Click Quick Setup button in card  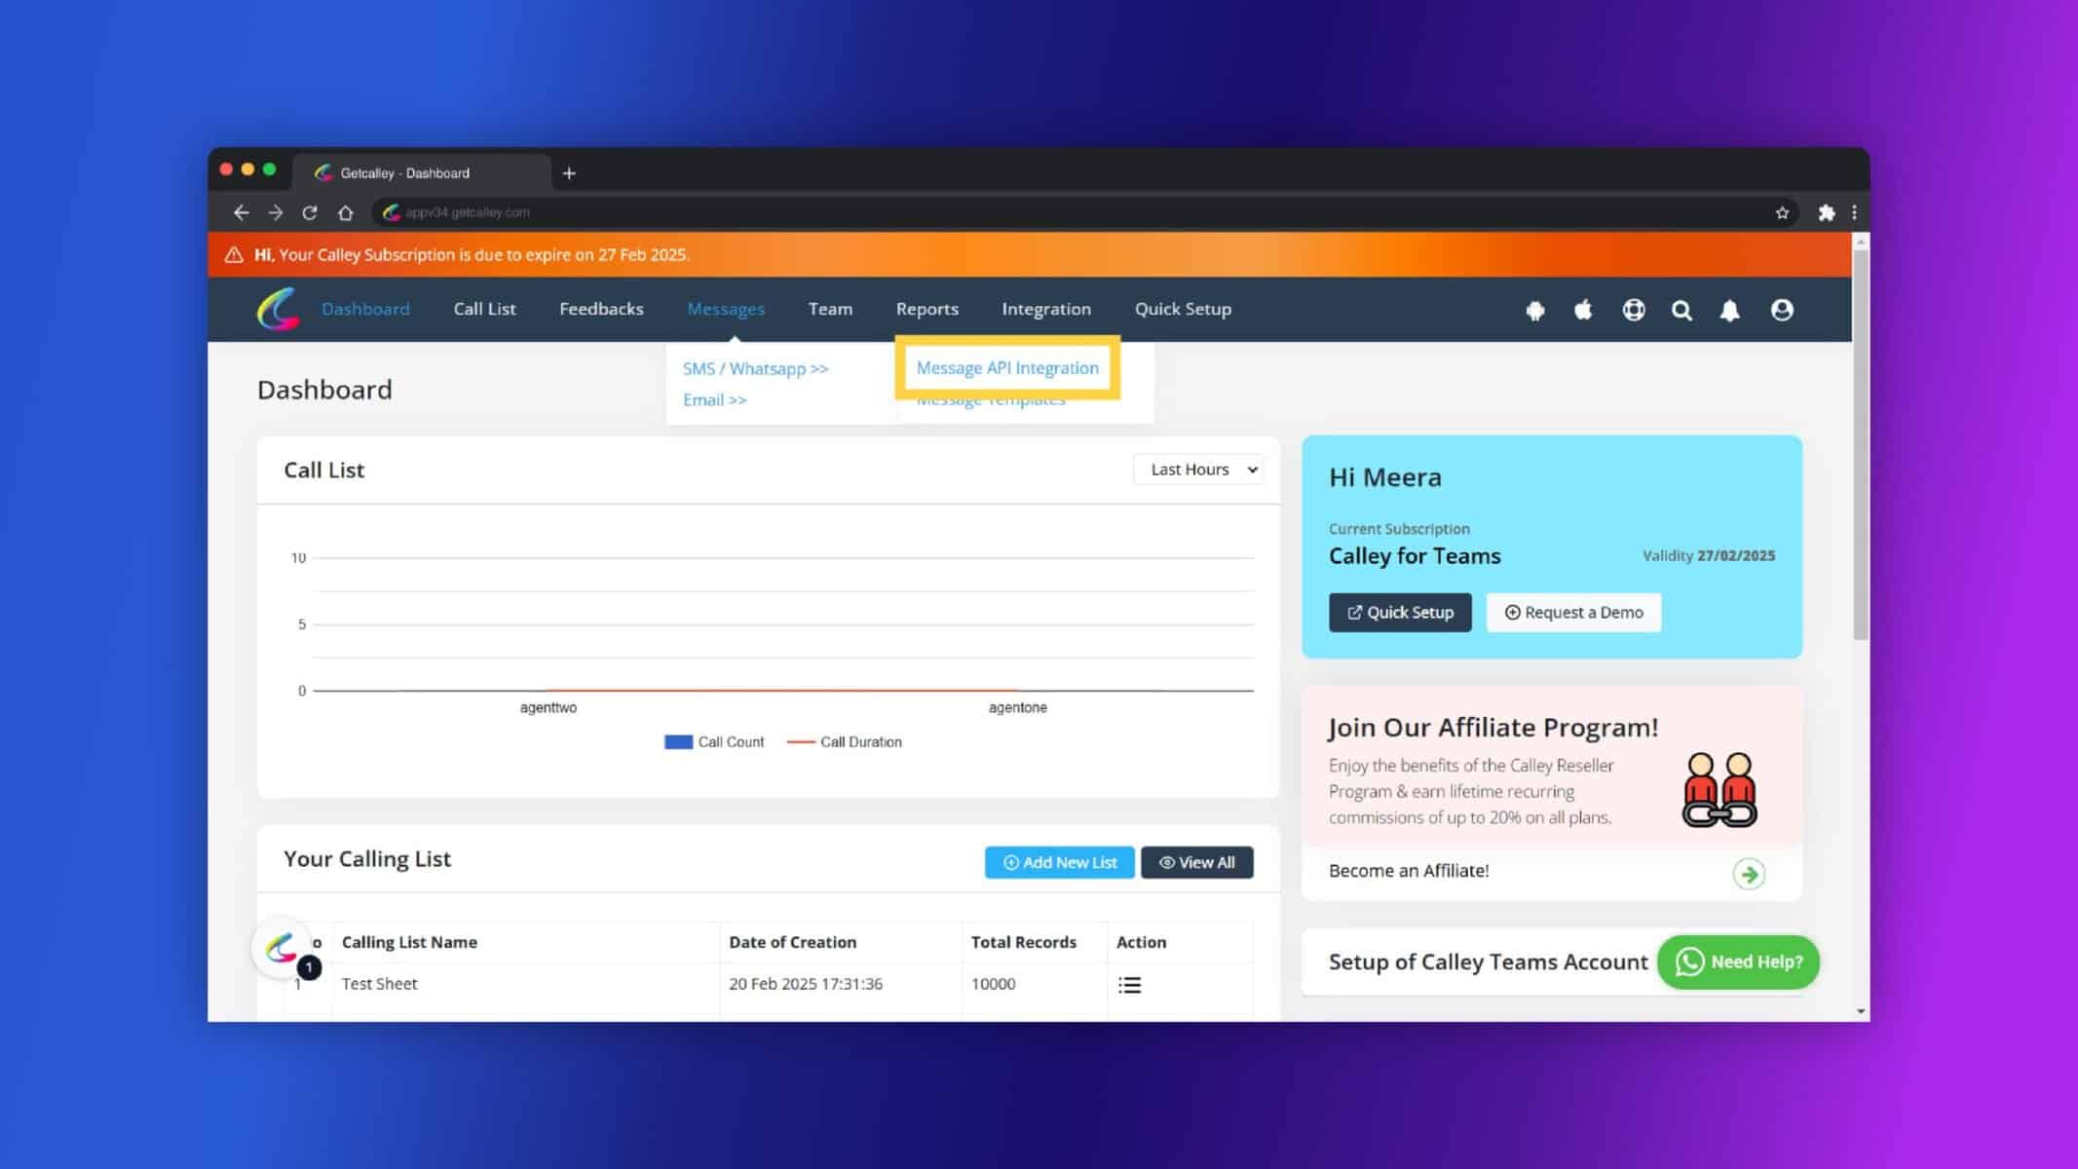tap(1400, 613)
